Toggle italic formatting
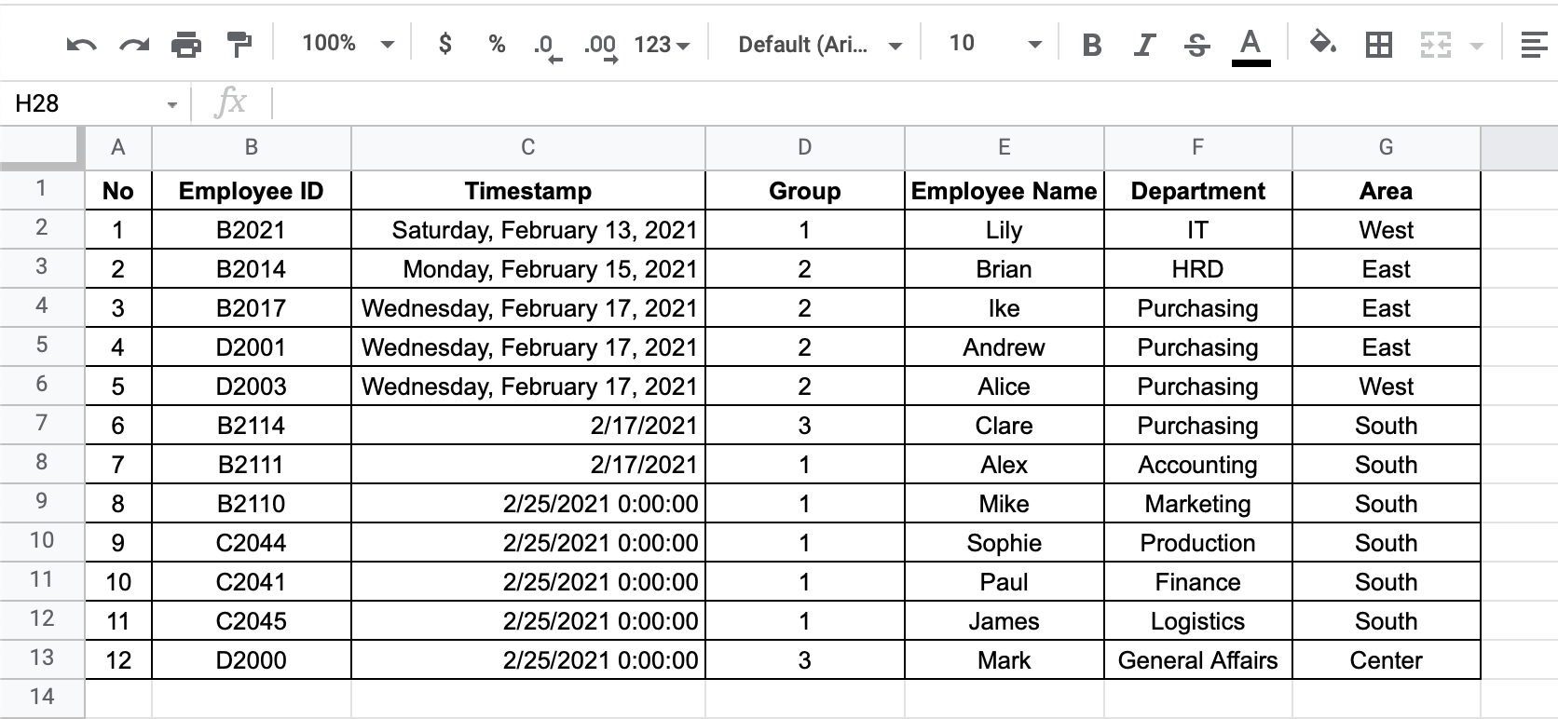 click(1144, 43)
